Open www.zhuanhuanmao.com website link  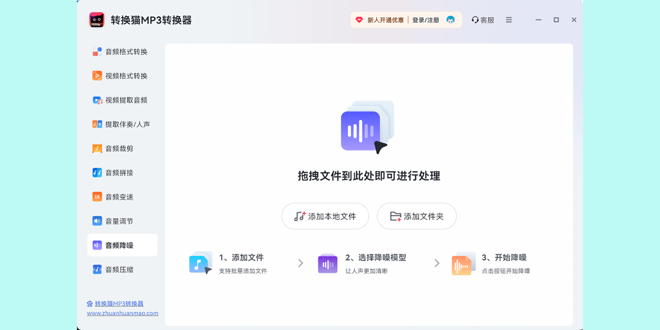click(124, 313)
